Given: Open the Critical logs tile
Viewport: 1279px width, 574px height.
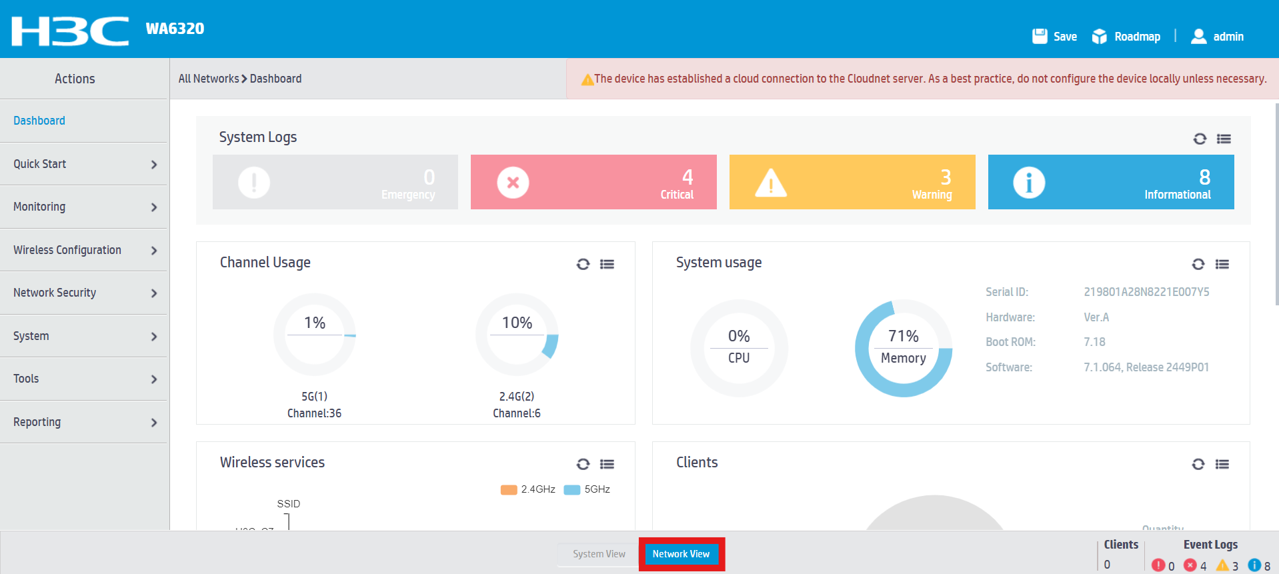Looking at the screenshot, I should [593, 182].
